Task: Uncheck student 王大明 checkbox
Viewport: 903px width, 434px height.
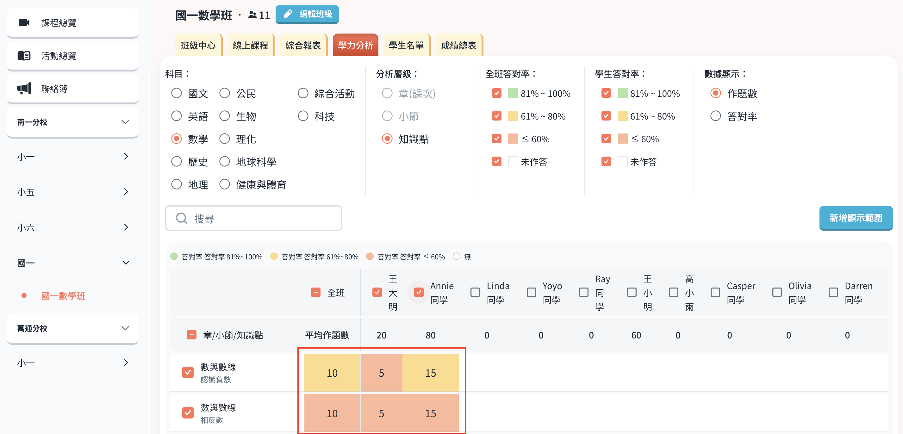Action: 377,292
